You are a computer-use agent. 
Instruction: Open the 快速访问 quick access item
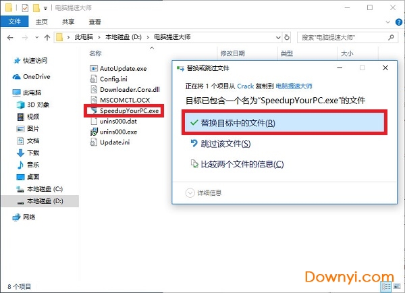tap(35, 60)
